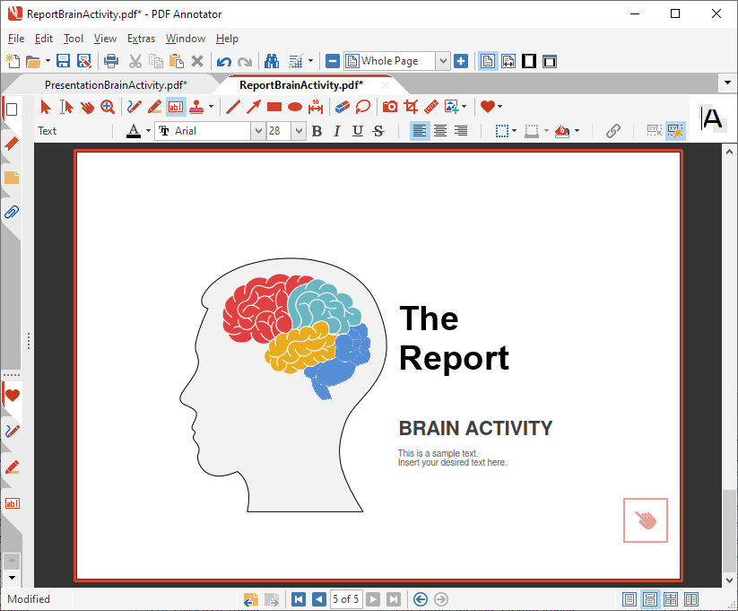Open the font size 28 dropdown
Image resolution: width=738 pixels, height=611 pixels.
click(299, 131)
